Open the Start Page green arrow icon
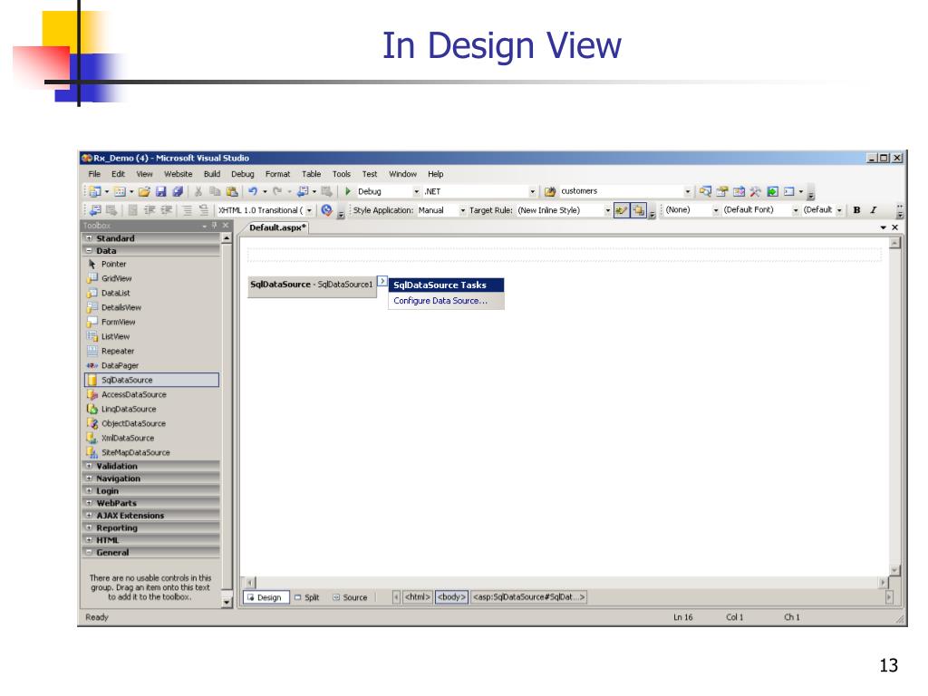The image size is (928, 696). 772,191
